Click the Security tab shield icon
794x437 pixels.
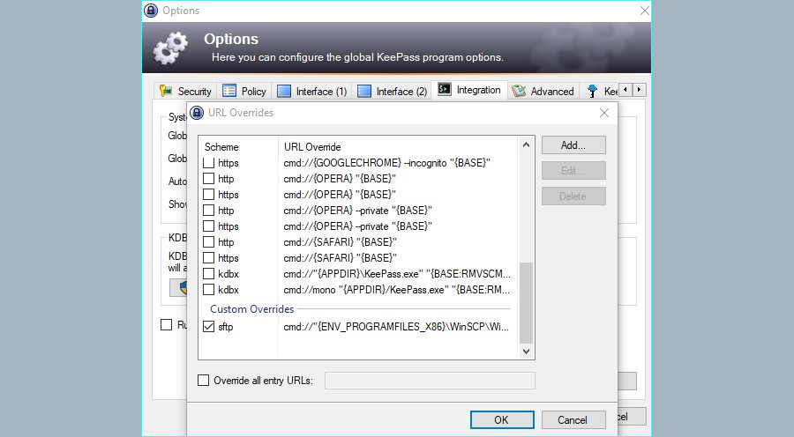click(166, 91)
